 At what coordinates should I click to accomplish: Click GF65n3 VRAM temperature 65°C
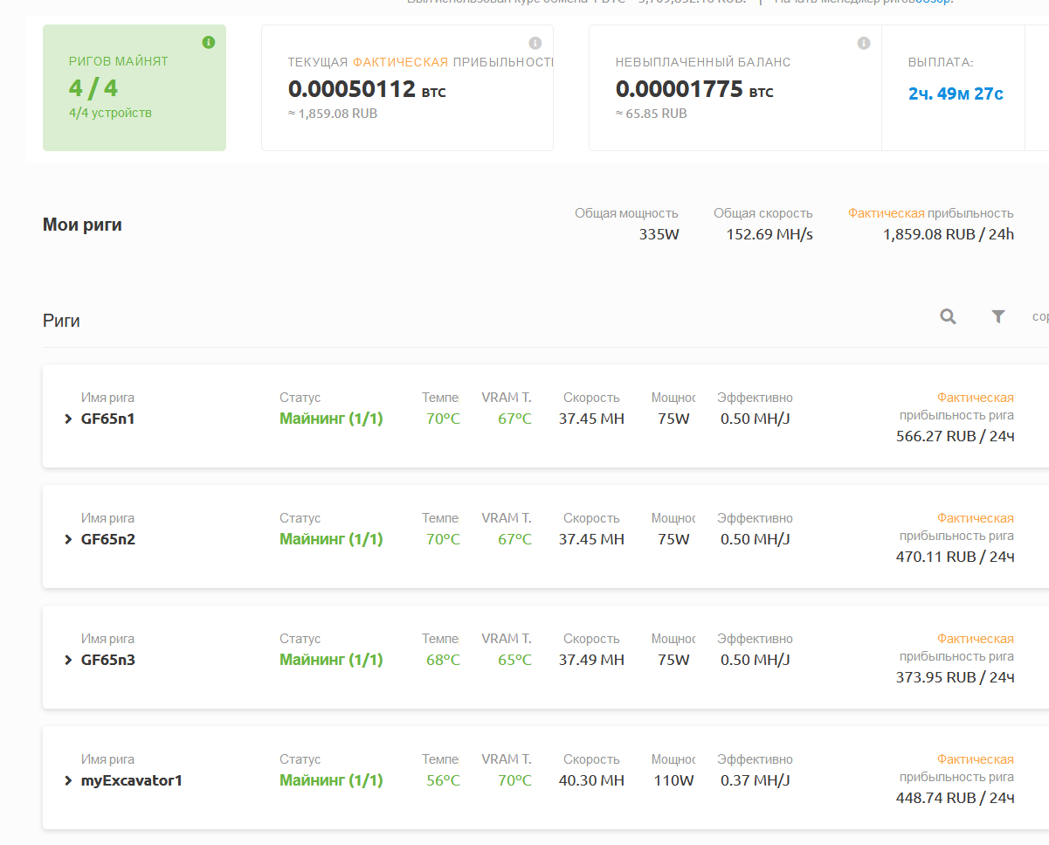pos(514,660)
